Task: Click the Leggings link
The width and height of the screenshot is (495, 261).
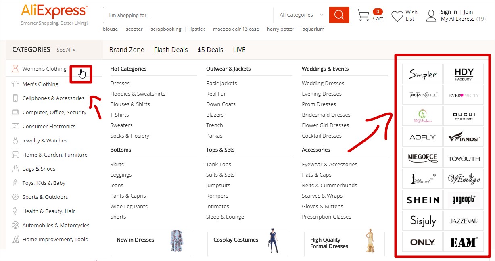Action: [x=121, y=175]
